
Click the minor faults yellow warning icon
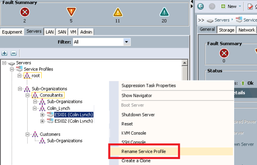118,12
